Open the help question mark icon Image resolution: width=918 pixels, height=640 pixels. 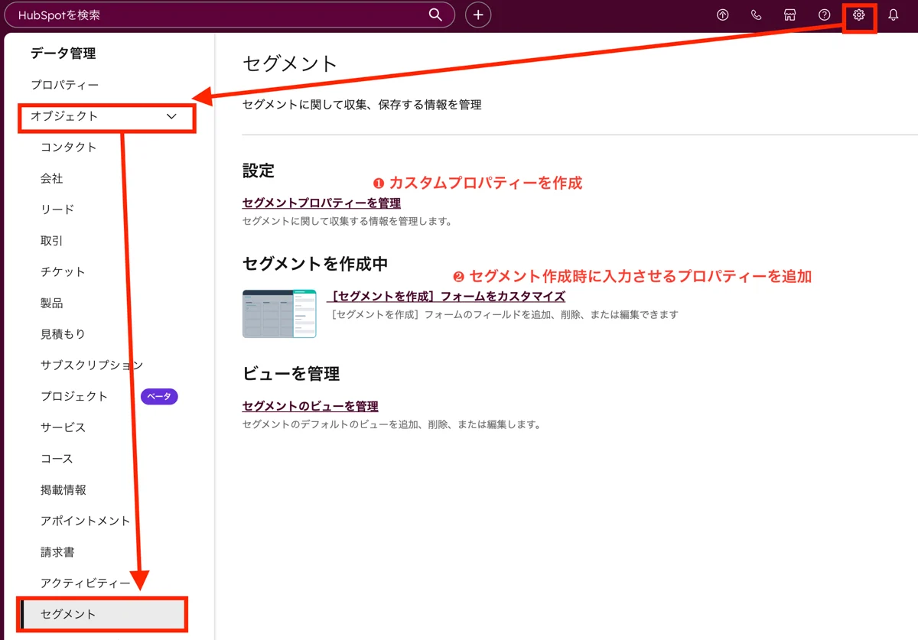pyautogui.click(x=825, y=15)
